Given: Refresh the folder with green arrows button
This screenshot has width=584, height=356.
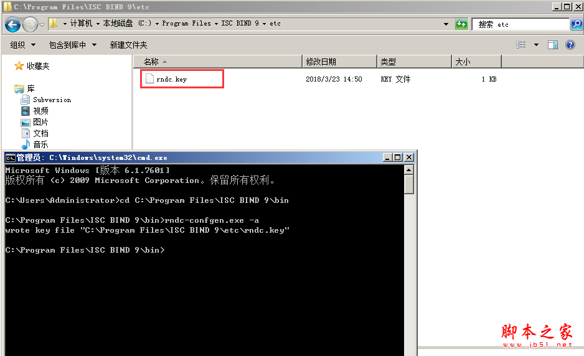Looking at the screenshot, I should tap(461, 24).
